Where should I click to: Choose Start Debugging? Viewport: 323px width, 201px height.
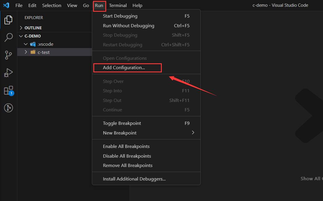pyautogui.click(x=146, y=16)
